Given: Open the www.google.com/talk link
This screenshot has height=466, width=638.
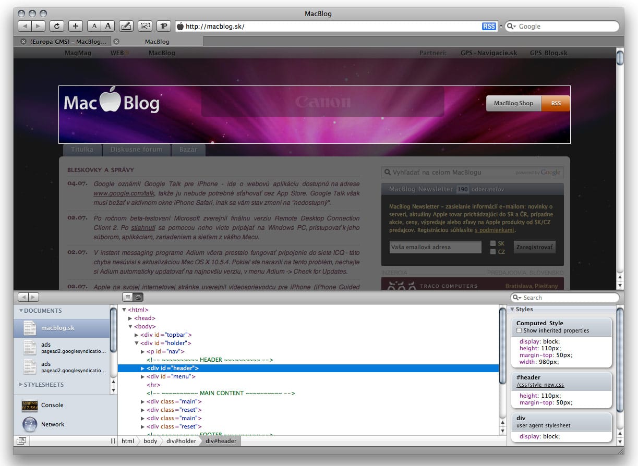Looking at the screenshot, I should tap(124, 193).
